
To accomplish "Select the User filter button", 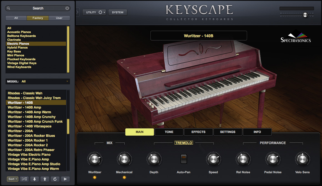I will [59, 18].
